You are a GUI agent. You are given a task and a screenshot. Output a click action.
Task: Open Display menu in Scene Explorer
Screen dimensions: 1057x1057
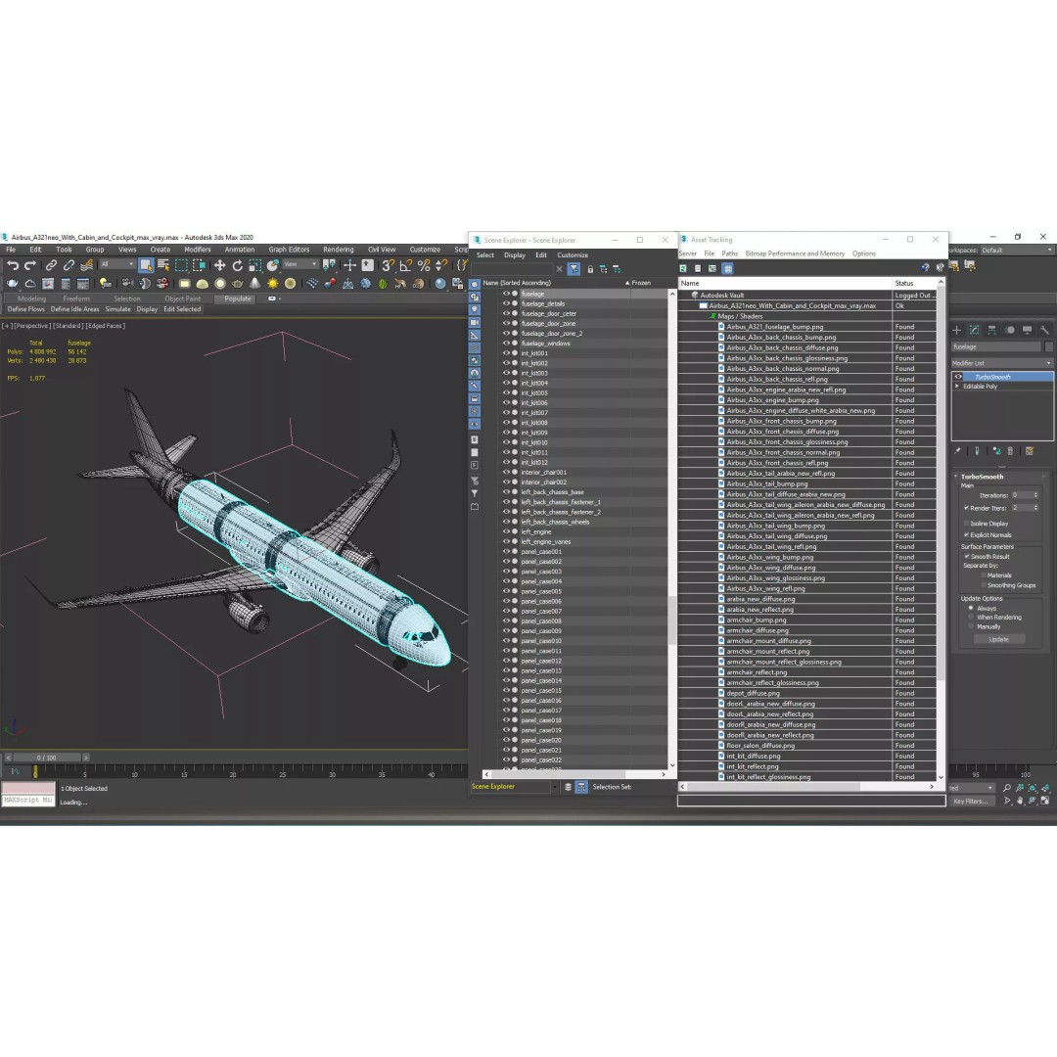coord(515,254)
